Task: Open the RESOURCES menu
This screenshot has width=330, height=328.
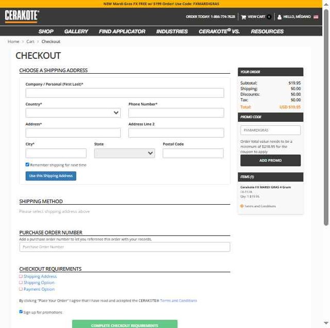Action: [267, 31]
